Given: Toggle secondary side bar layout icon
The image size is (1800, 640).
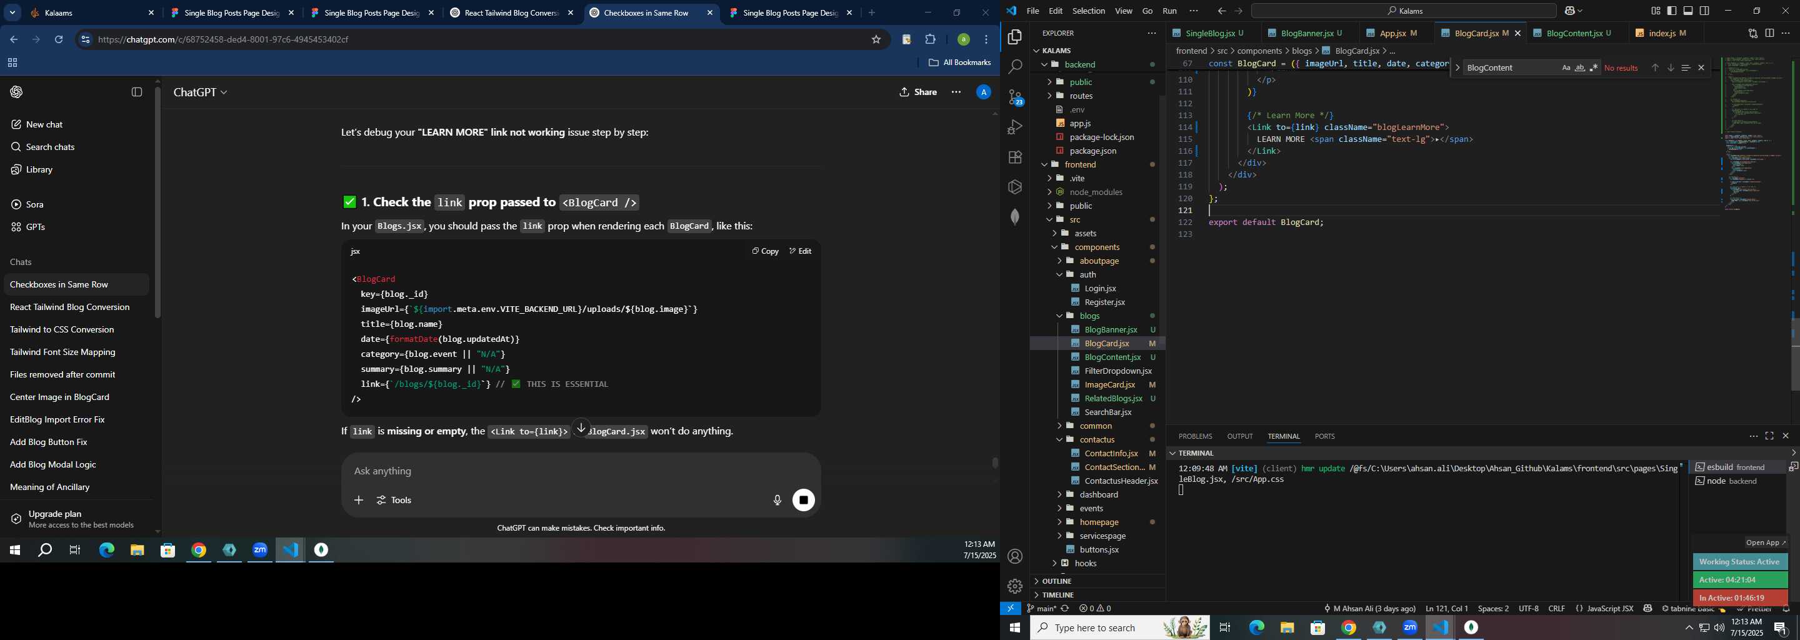Looking at the screenshot, I should 1705,11.
